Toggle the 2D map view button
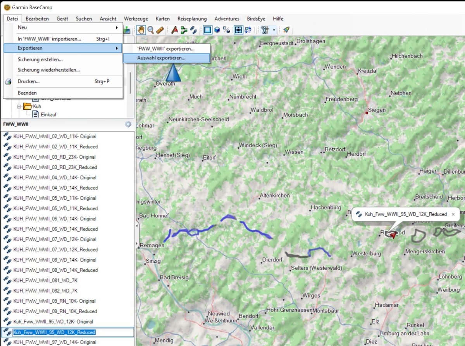Viewport: 465px width, 346px height. (208, 30)
